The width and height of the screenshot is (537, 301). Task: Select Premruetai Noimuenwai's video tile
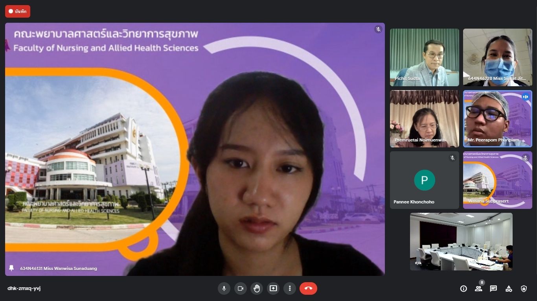[424, 119]
